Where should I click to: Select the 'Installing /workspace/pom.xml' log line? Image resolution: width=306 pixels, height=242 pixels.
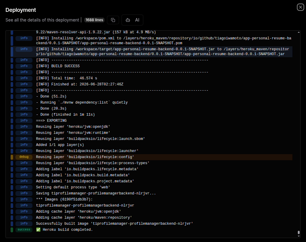click(x=151, y=41)
